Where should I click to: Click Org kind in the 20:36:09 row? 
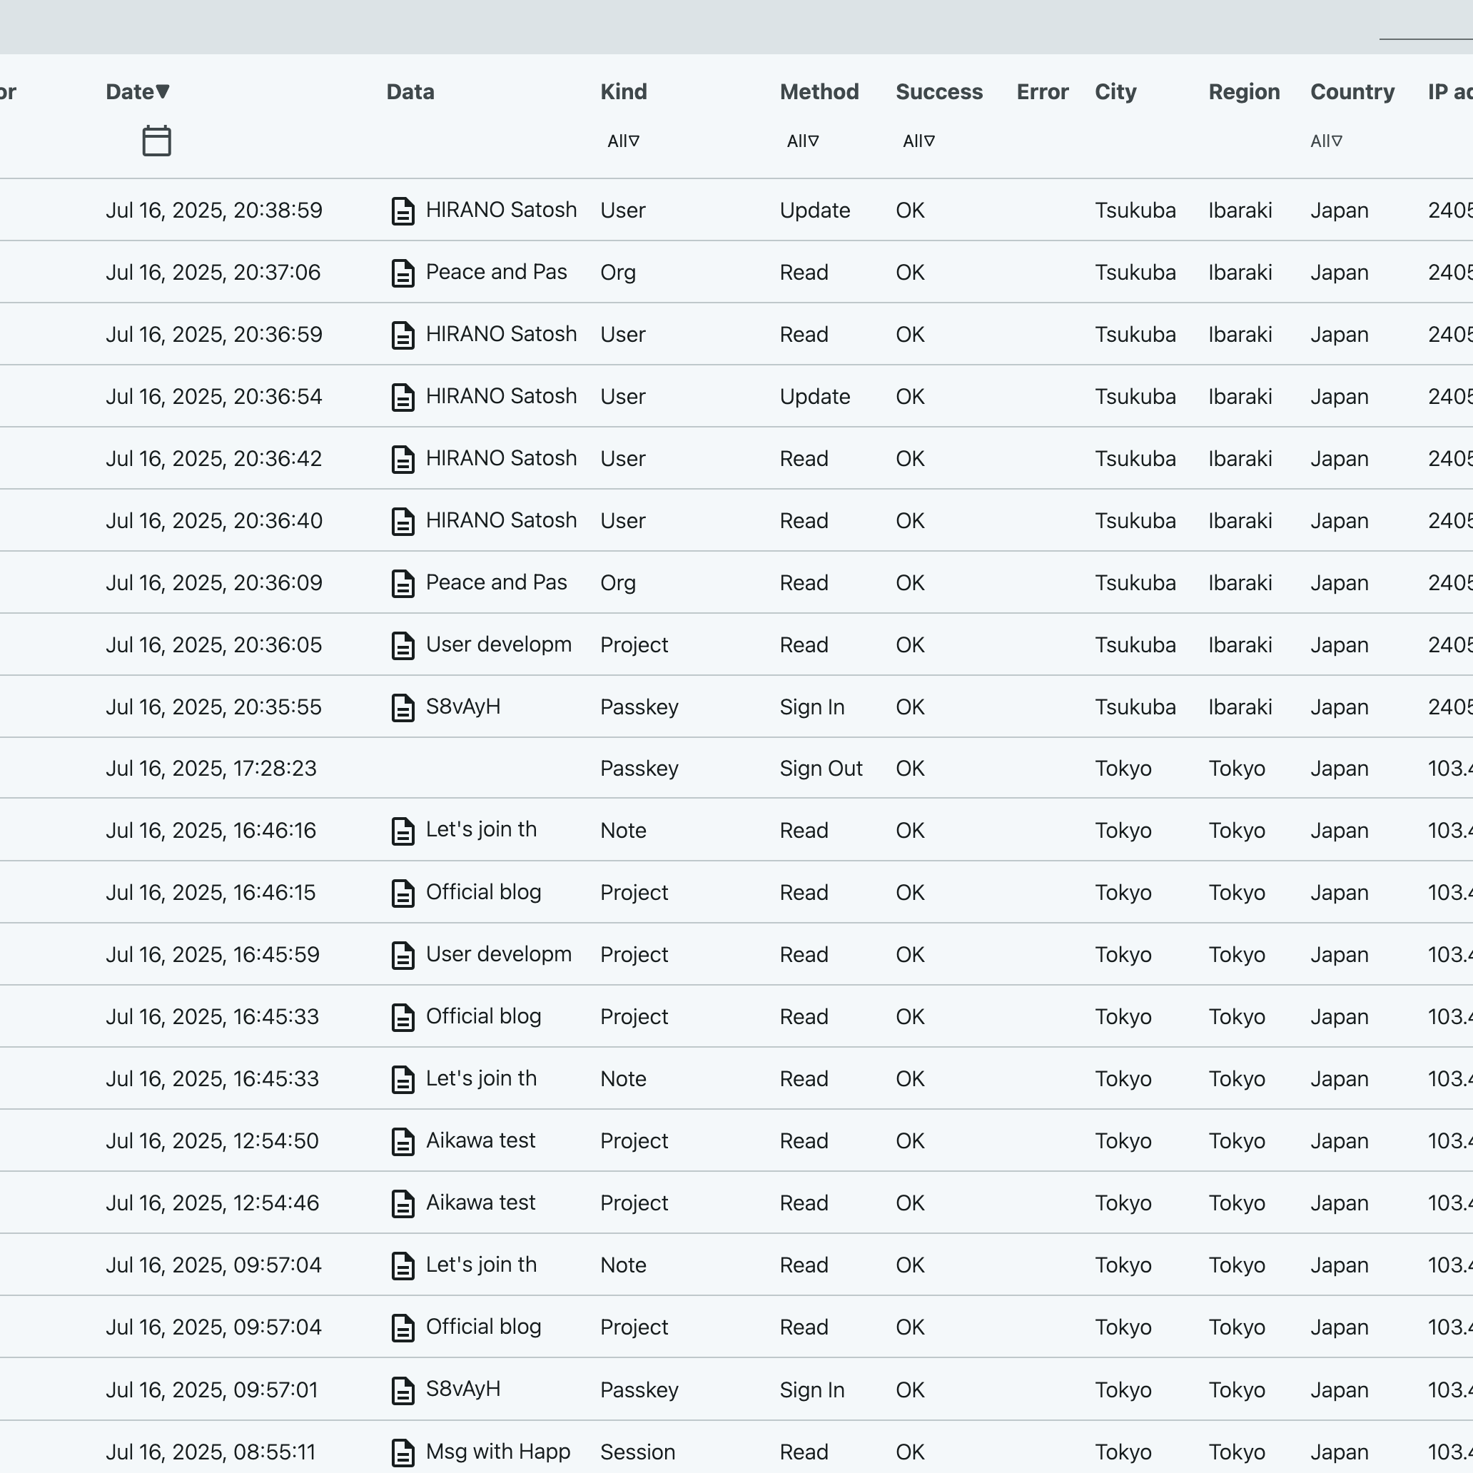[x=617, y=583]
